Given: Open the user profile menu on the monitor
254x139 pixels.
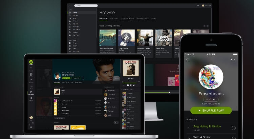Looking at the screenshot, I should pos(207,5).
